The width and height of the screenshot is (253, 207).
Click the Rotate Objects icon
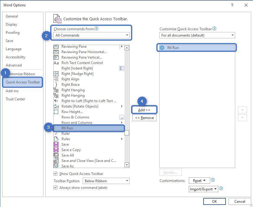56,106
